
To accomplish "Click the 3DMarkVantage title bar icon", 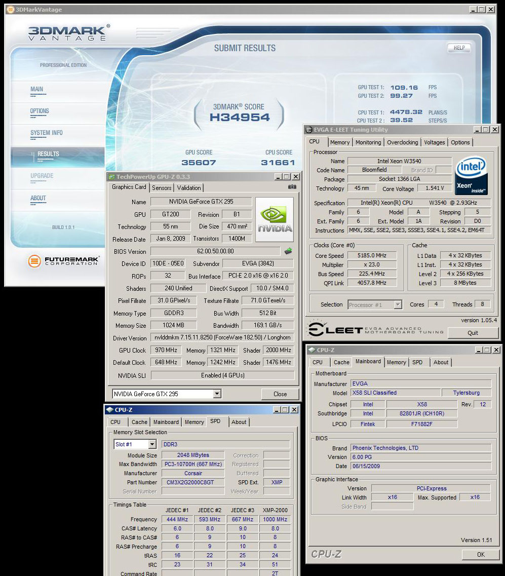I will click(10, 10).
